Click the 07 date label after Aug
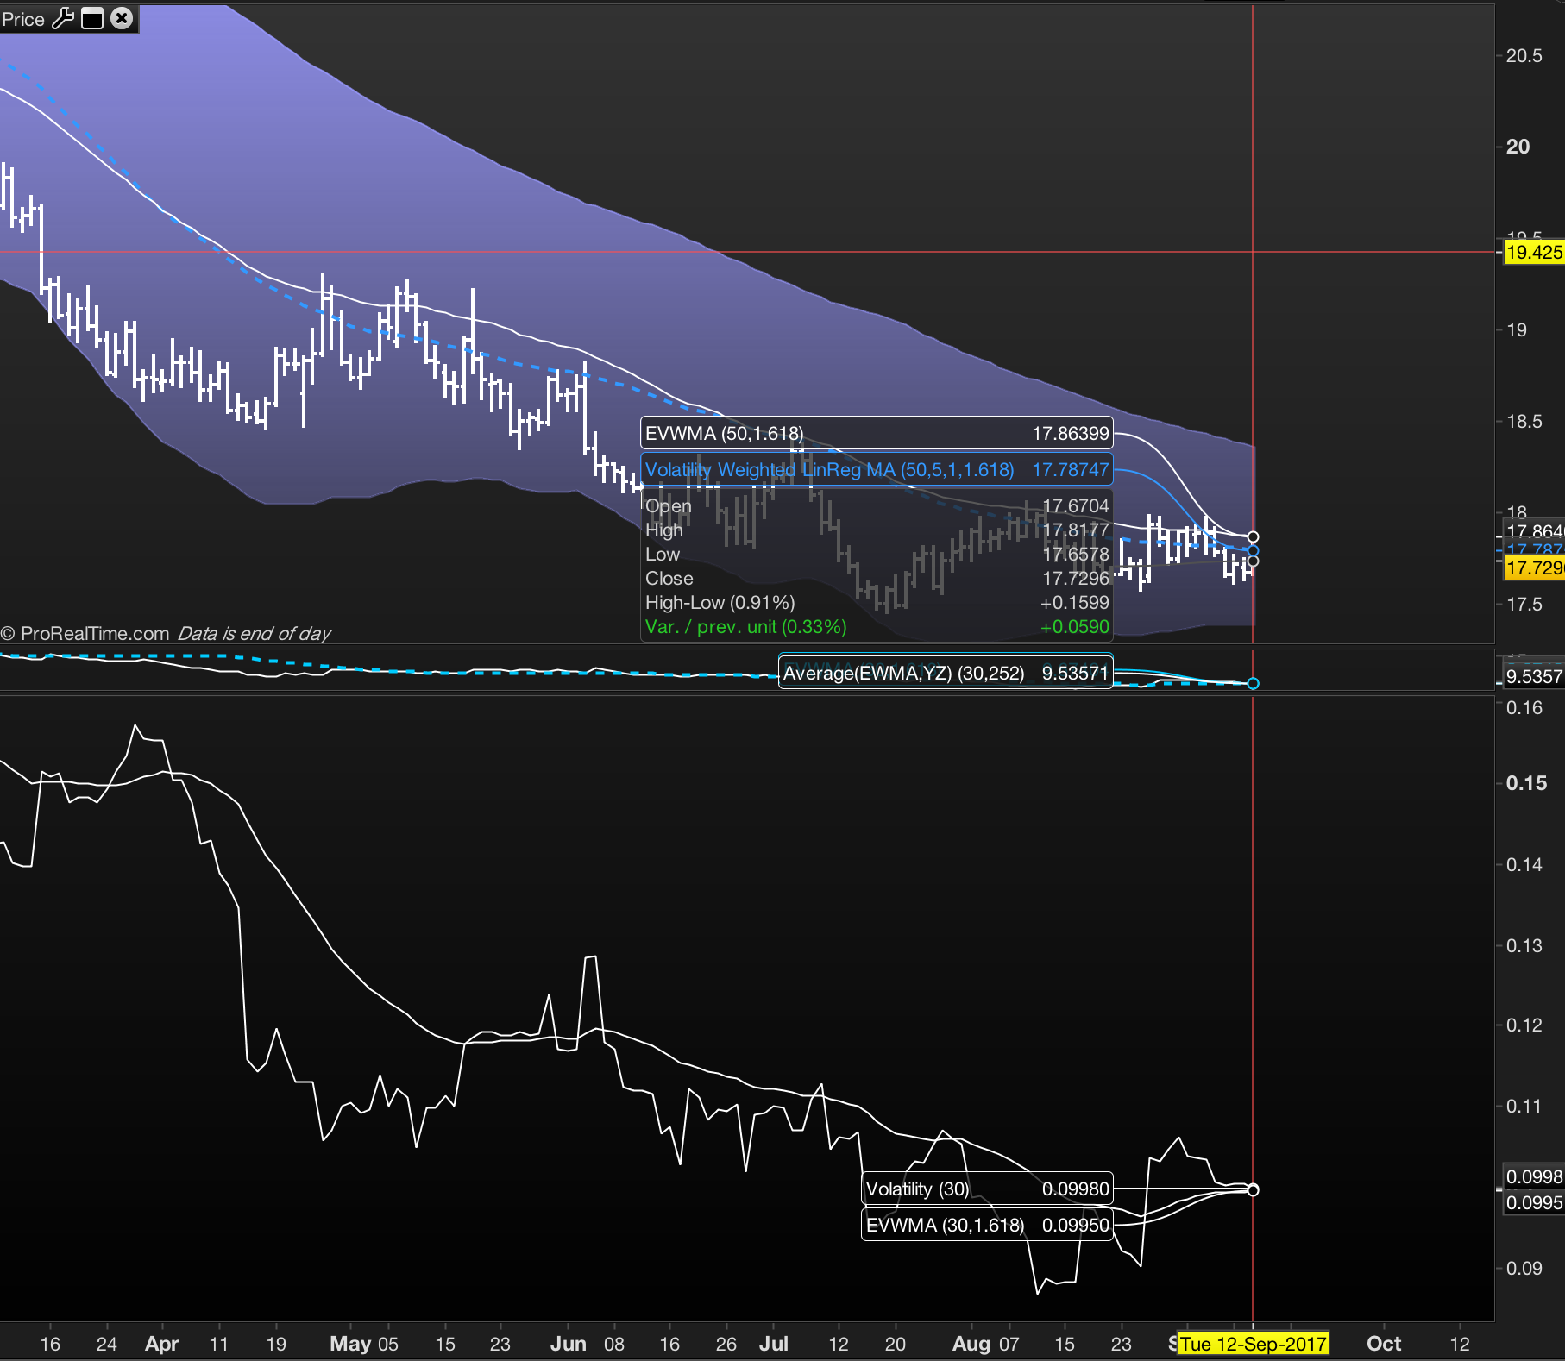The image size is (1565, 1361). pyautogui.click(x=1009, y=1344)
